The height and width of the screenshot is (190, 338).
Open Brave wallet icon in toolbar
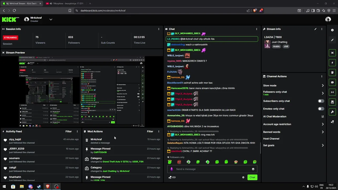click(x=318, y=11)
